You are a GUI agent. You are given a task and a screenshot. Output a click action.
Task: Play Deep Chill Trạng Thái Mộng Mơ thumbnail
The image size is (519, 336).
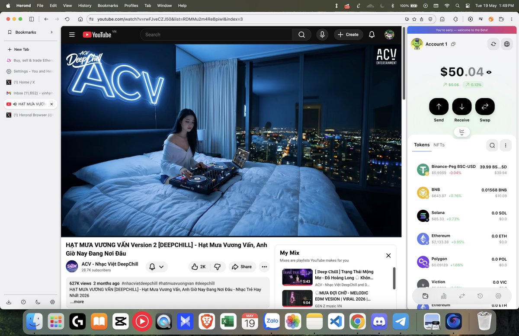point(297,277)
